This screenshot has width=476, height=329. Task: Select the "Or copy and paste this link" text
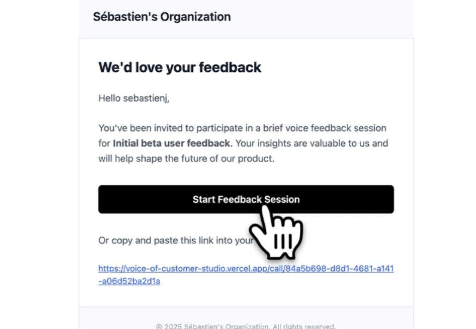coord(160,240)
